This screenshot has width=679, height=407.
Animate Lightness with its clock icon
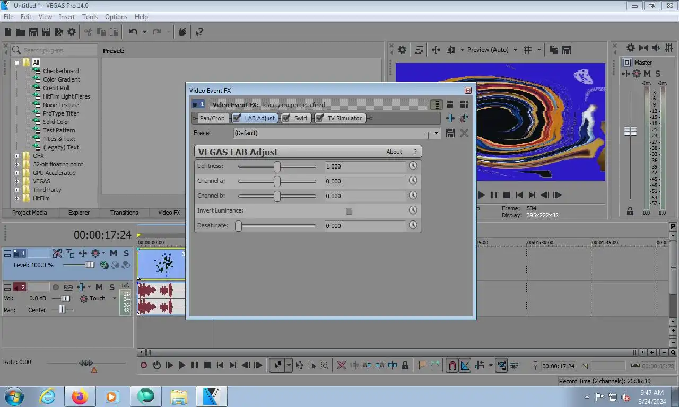pos(413,166)
